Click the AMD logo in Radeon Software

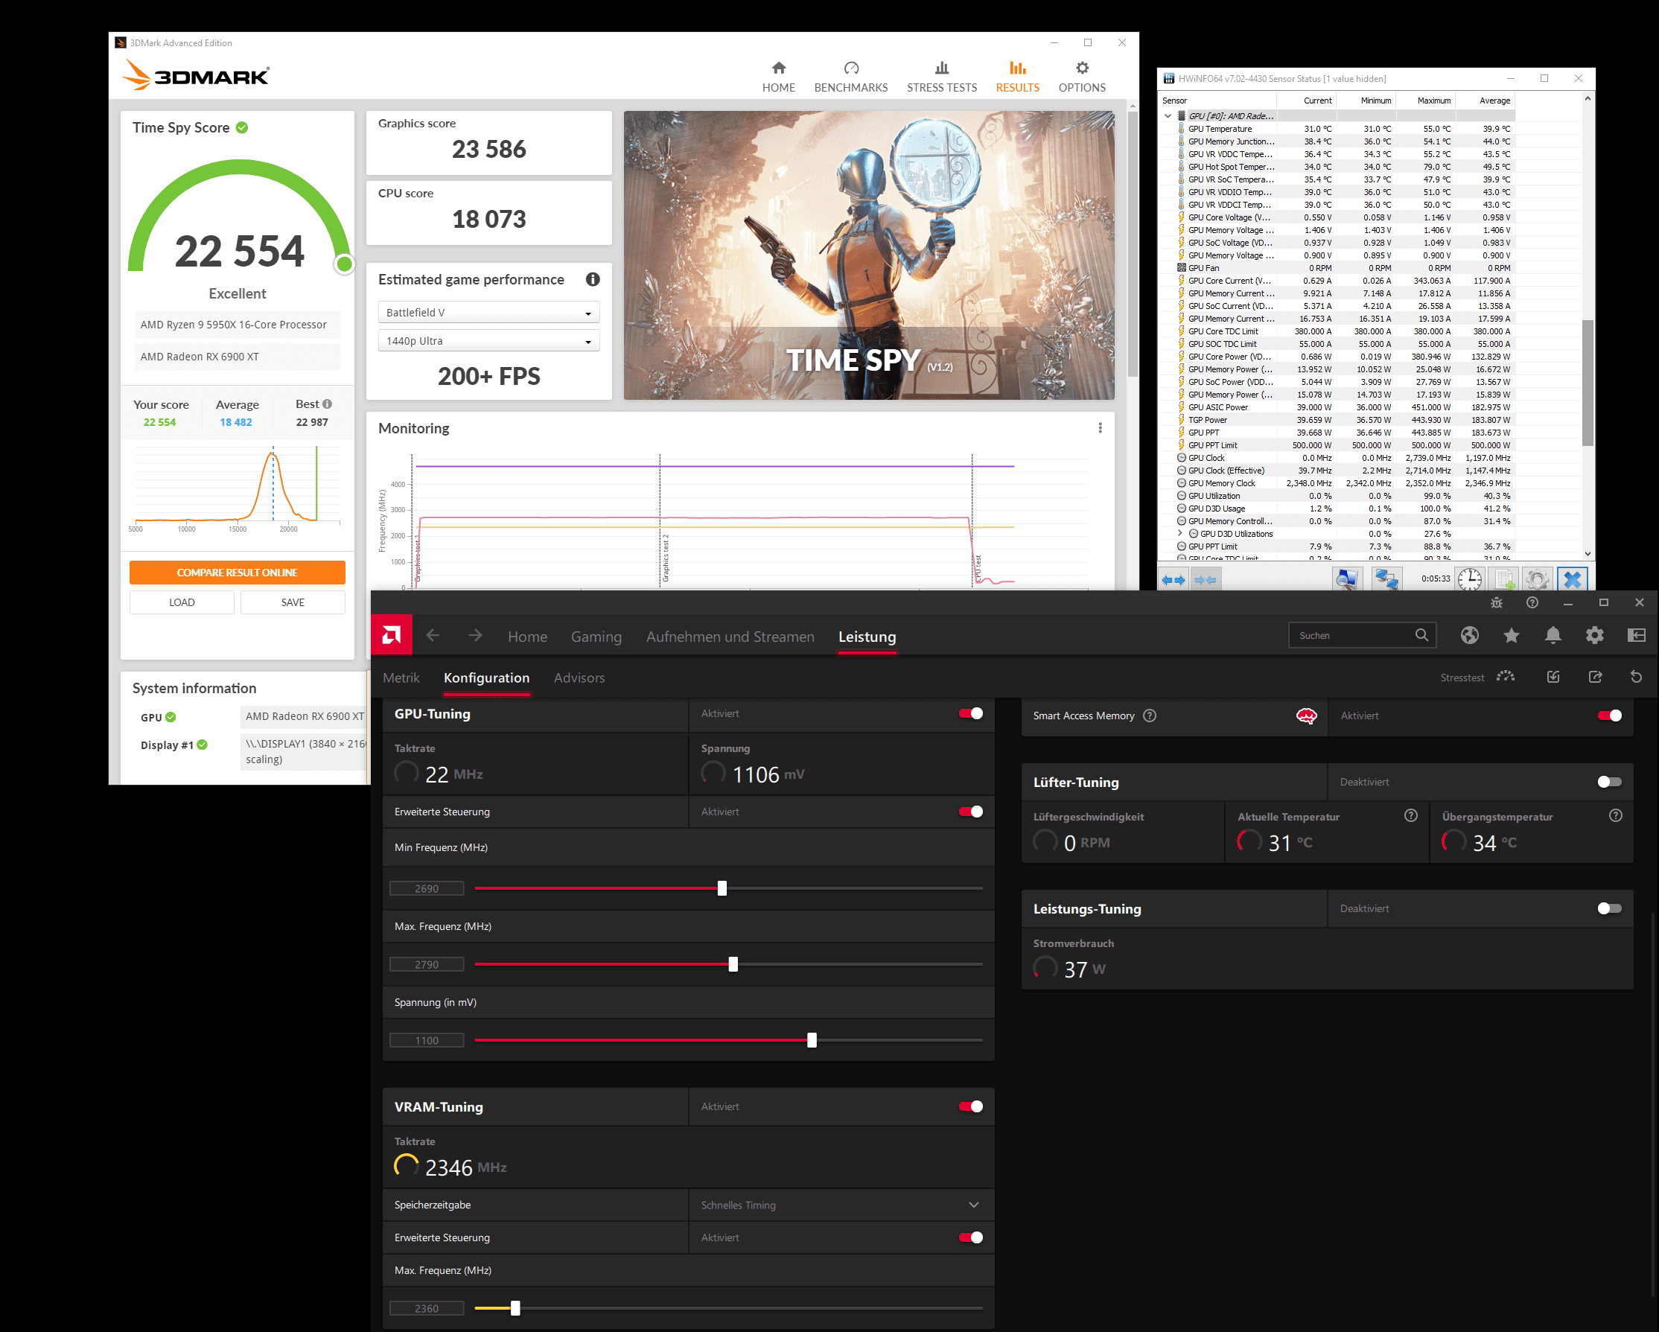tap(391, 636)
